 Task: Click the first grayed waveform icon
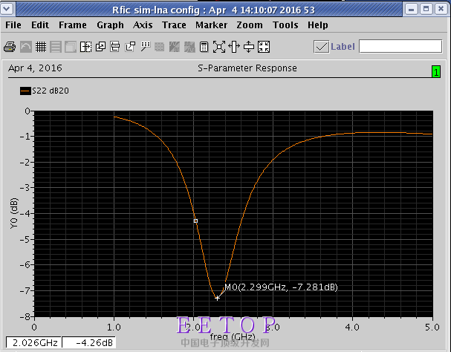coord(175,47)
